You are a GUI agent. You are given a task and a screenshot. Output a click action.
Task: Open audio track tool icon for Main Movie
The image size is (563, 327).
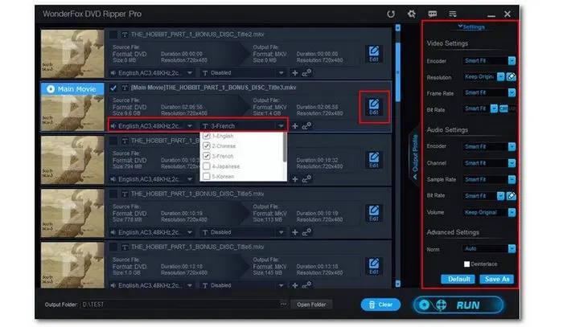click(x=306, y=126)
